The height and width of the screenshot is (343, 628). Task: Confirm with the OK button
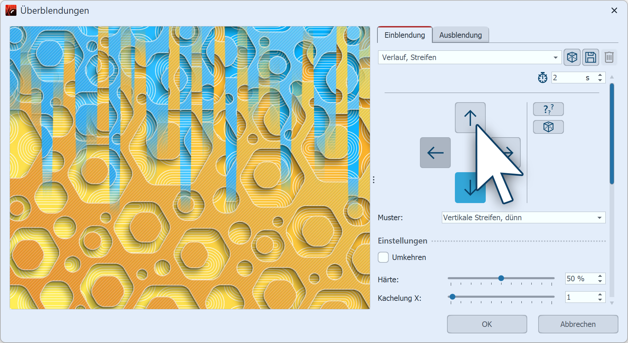486,324
